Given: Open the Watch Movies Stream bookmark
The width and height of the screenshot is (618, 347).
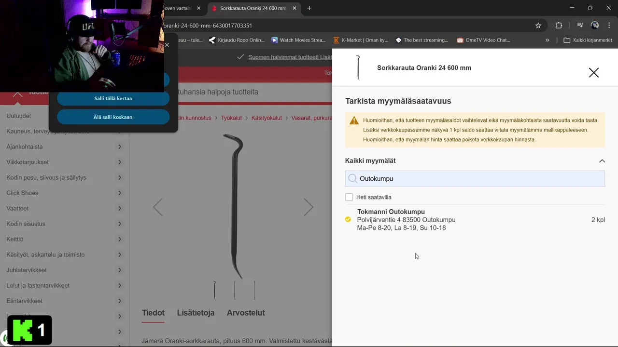Looking at the screenshot, I should pos(299,40).
